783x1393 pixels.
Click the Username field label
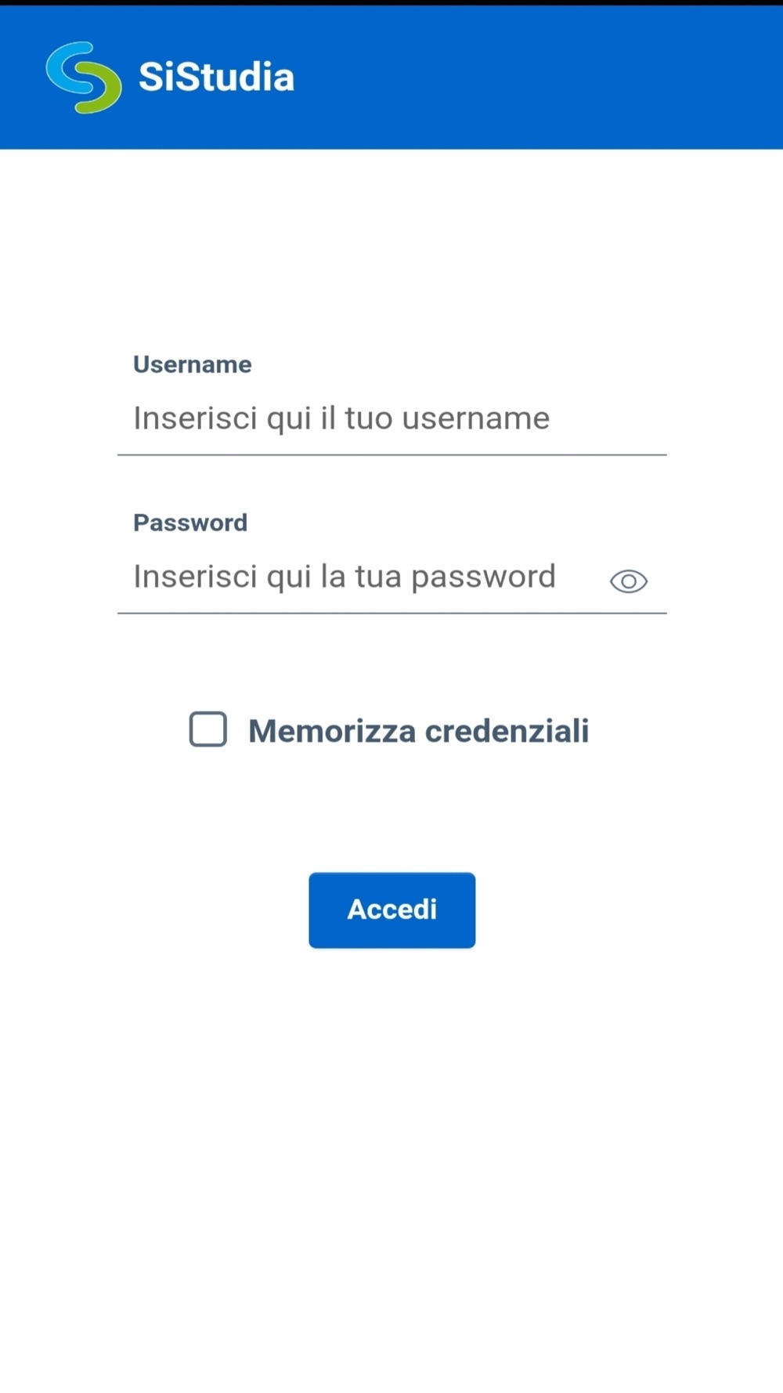192,364
